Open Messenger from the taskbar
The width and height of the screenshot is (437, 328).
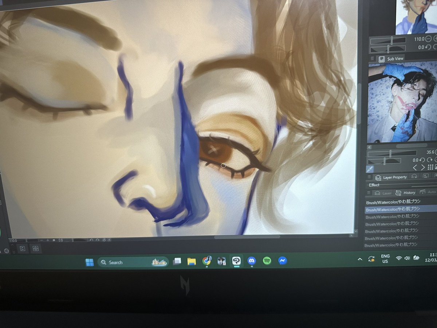(x=282, y=261)
